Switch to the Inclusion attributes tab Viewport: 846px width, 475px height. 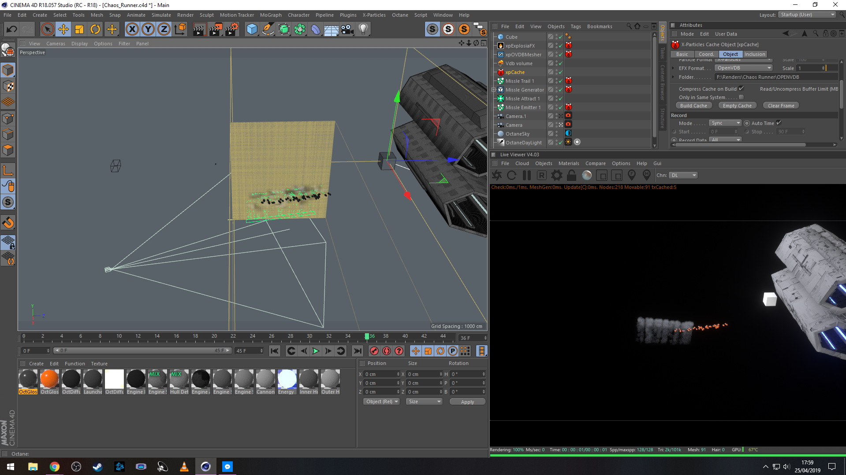(755, 54)
